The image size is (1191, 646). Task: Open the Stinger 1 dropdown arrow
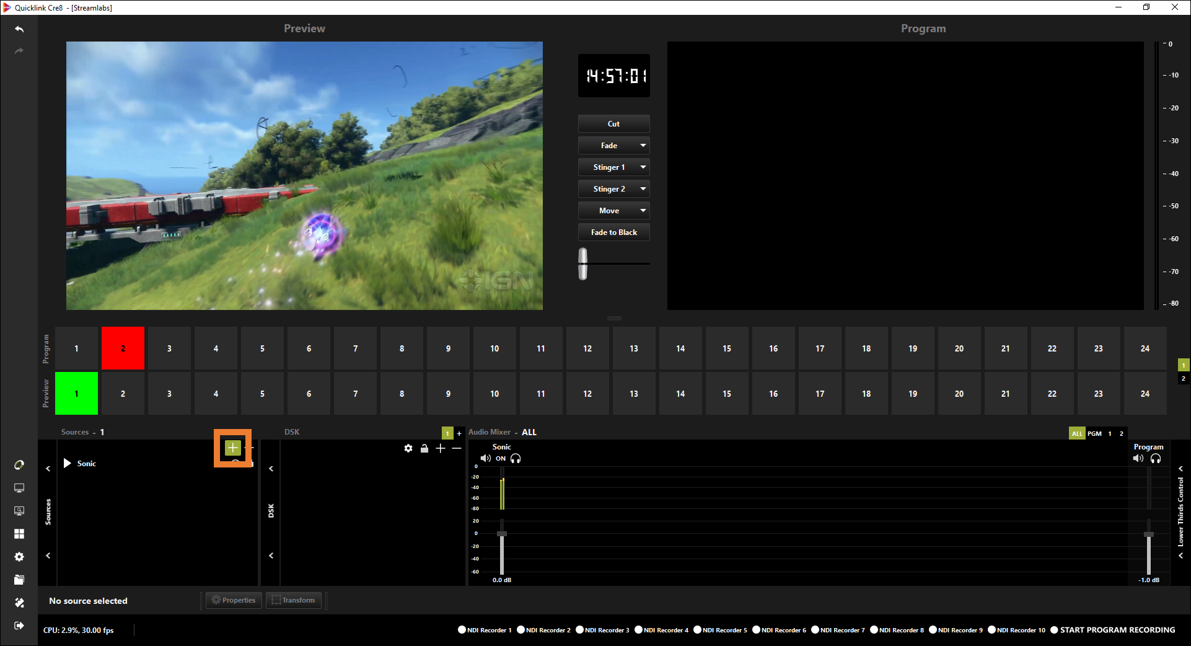pyautogui.click(x=643, y=167)
